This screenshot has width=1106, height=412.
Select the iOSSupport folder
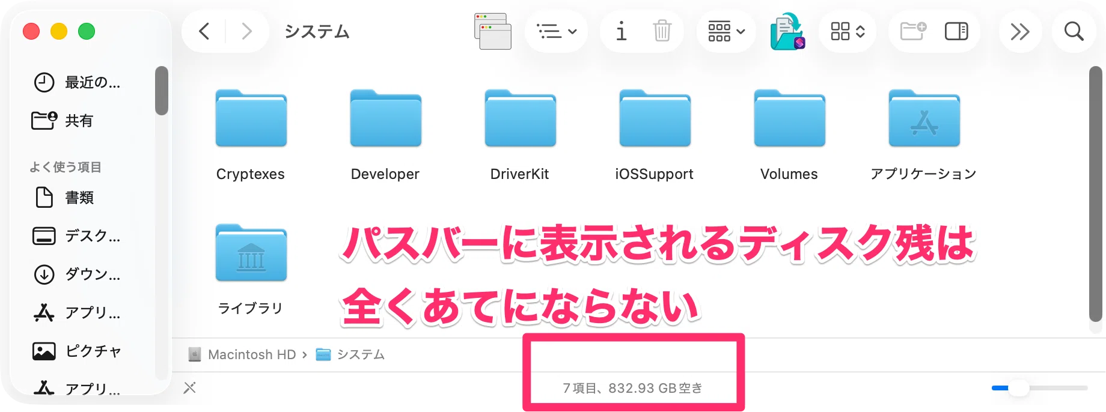click(655, 118)
